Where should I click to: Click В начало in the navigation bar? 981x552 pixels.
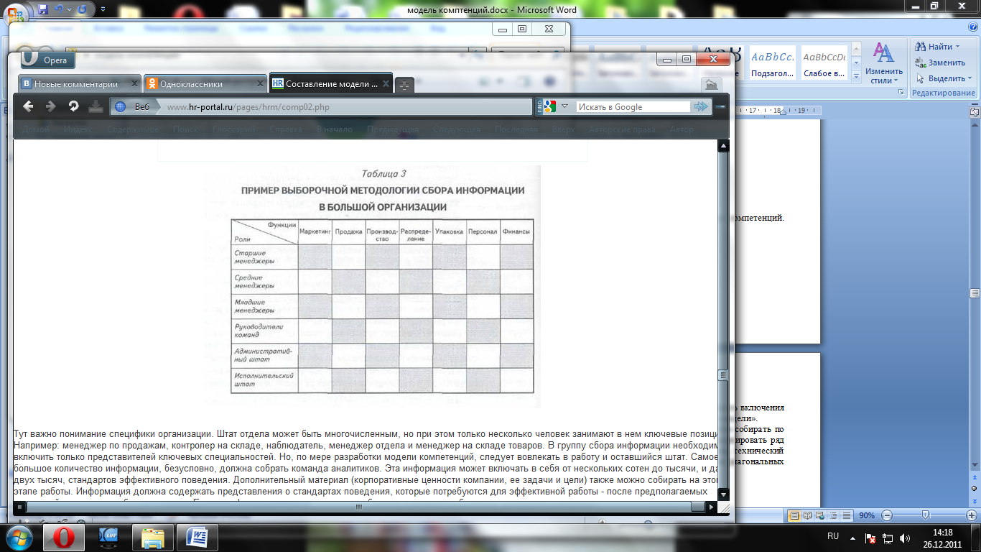[x=335, y=129]
